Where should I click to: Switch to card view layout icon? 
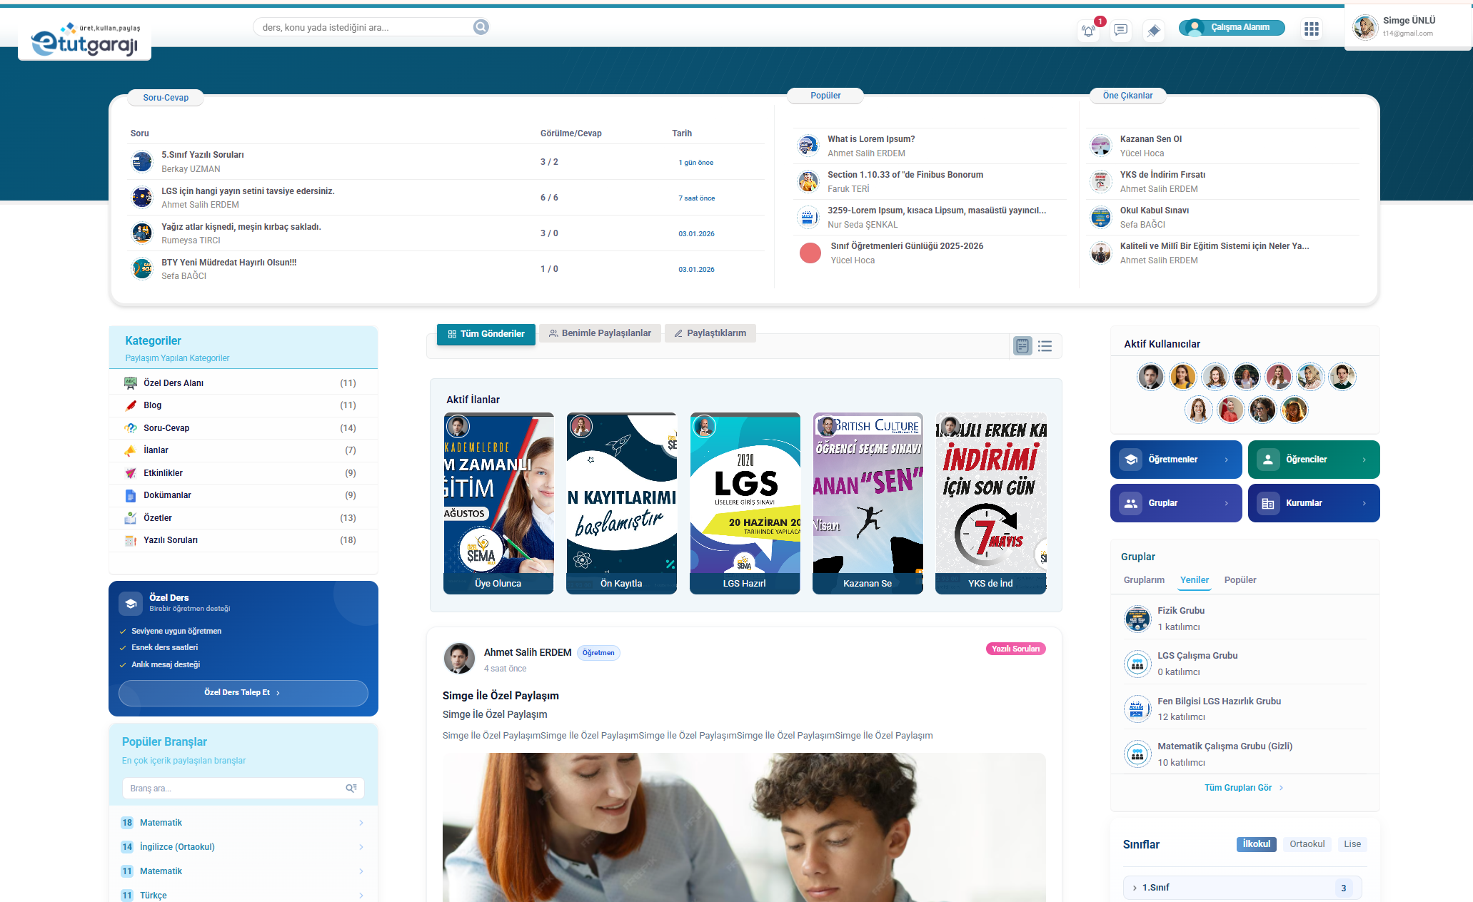point(1022,346)
